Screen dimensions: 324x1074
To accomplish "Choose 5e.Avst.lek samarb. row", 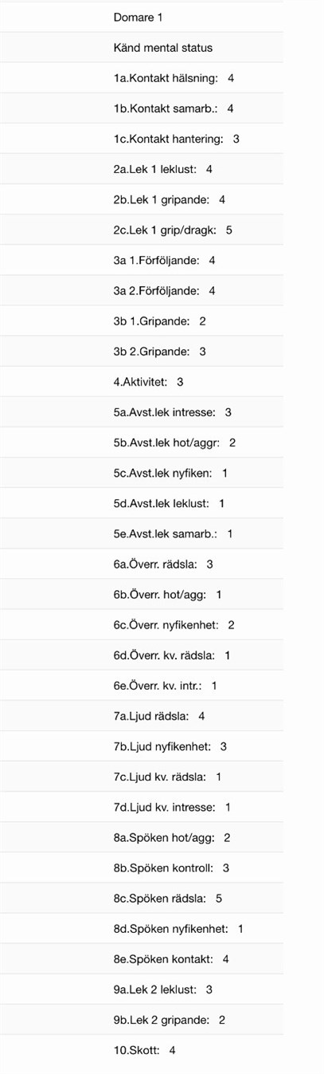I will click(x=142, y=533).
